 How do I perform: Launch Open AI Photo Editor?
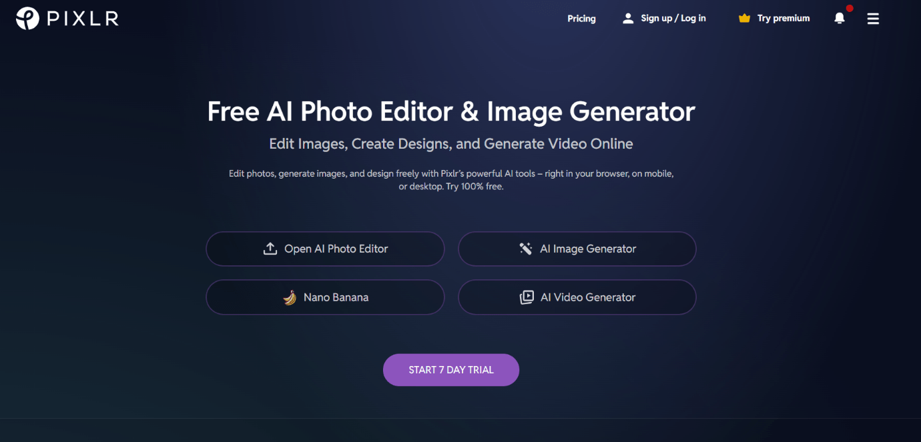[x=325, y=249]
